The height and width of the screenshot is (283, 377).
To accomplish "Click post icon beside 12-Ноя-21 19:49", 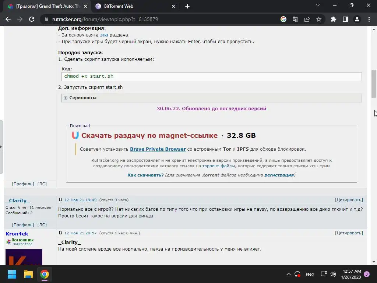I will click(x=60, y=200).
